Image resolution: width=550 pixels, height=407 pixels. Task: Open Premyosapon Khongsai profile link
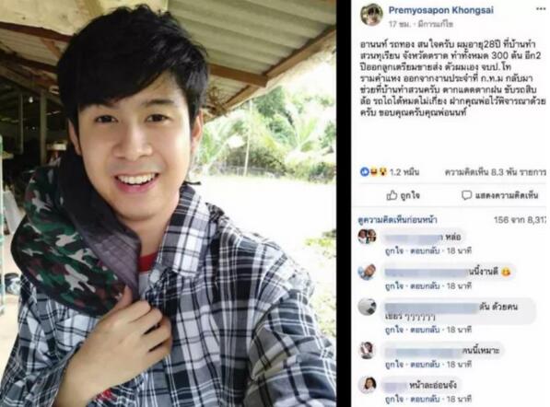441,10
